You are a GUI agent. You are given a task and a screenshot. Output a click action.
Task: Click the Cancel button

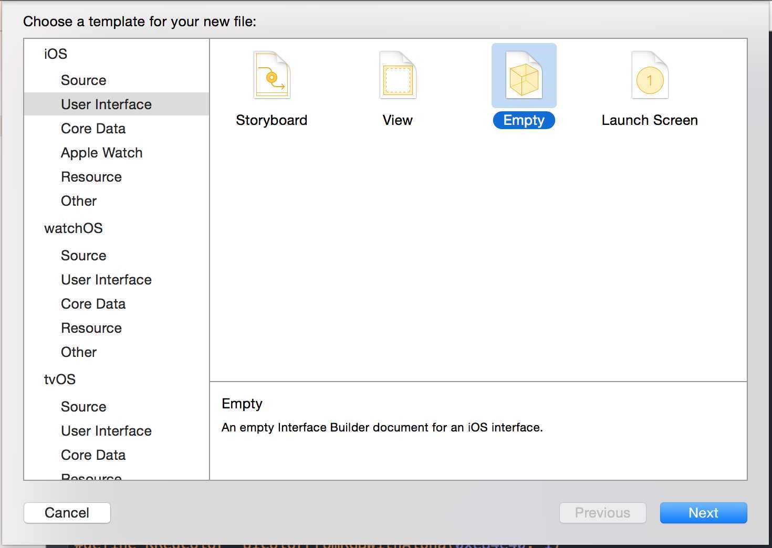(x=67, y=513)
